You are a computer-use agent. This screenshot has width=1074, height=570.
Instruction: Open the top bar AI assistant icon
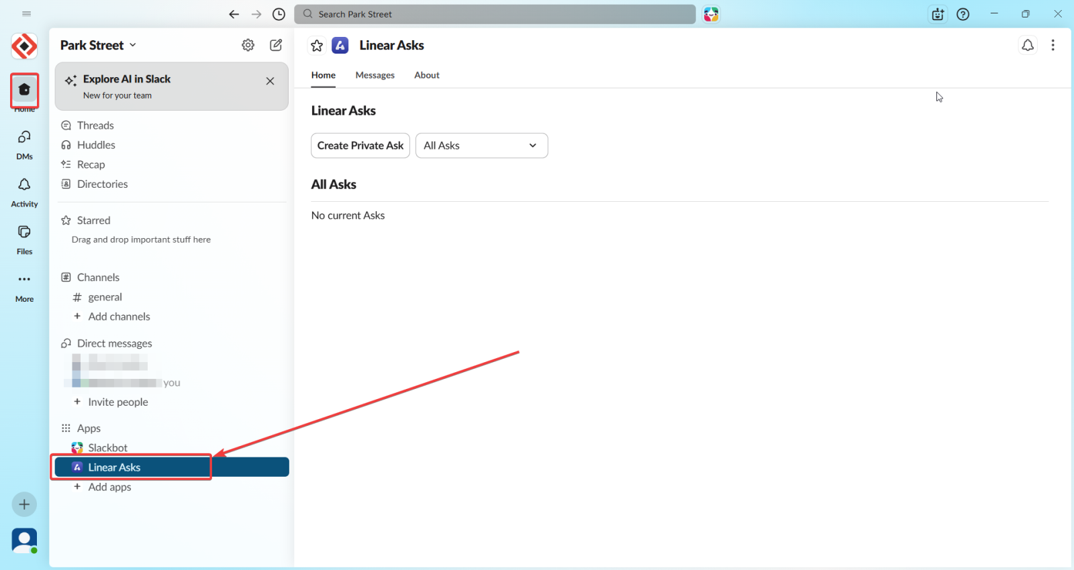[938, 14]
